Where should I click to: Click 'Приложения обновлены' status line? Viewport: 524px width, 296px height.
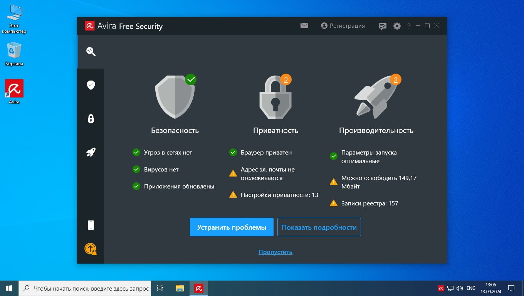[x=173, y=187]
